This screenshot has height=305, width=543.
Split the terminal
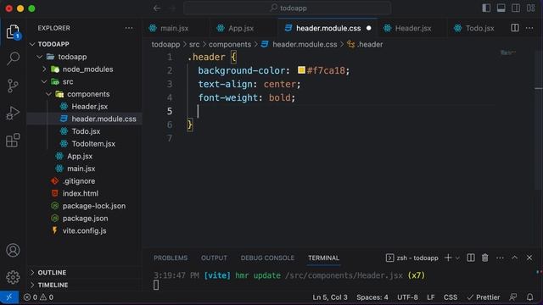point(471,258)
